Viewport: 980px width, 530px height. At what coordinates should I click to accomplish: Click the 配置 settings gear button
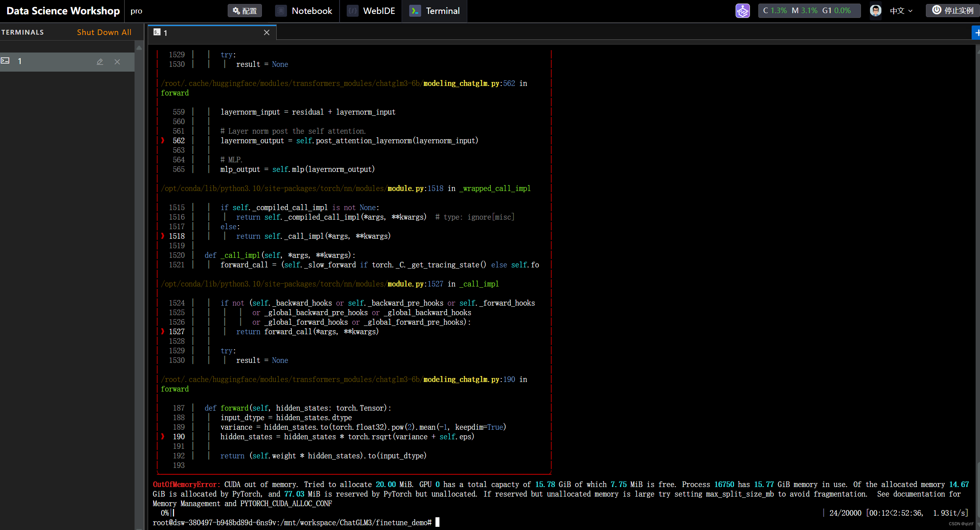[x=244, y=11]
